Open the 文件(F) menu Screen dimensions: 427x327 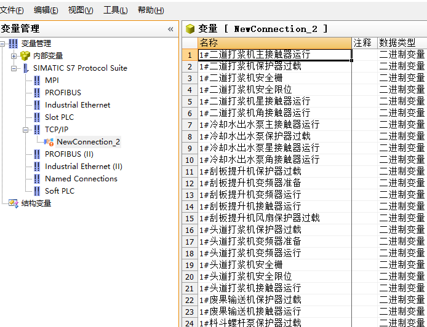tap(12, 10)
